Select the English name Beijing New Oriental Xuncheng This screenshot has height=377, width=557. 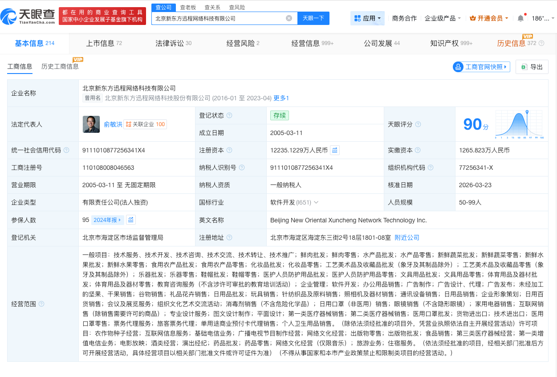click(x=349, y=220)
